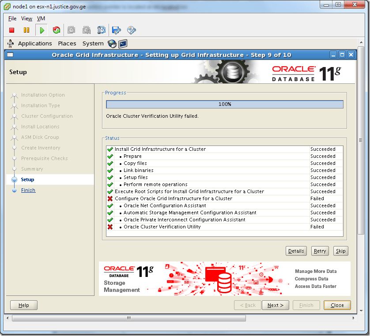This screenshot has height=336, width=370.
Task: Power off the virtual machine
Action: (x=12, y=30)
